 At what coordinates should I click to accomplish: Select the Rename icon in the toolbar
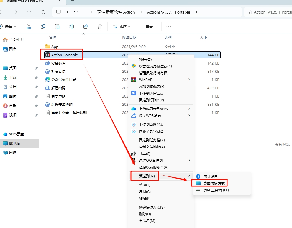[71, 26]
